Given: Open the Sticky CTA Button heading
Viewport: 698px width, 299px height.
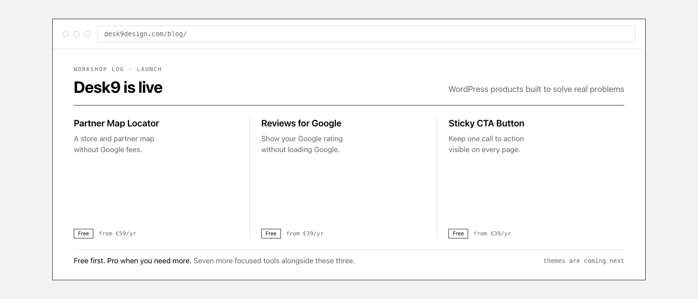Looking at the screenshot, I should click(486, 123).
